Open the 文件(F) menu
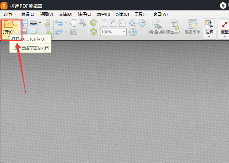Viewport: 229px width, 163px height. coord(9,14)
